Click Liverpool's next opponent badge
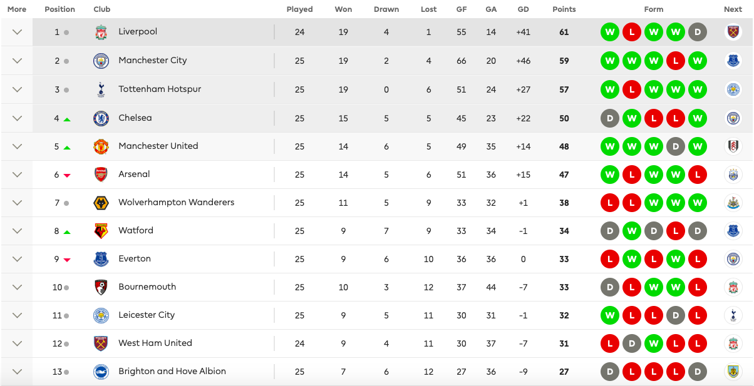This screenshot has height=386, width=754. pyautogui.click(x=733, y=32)
